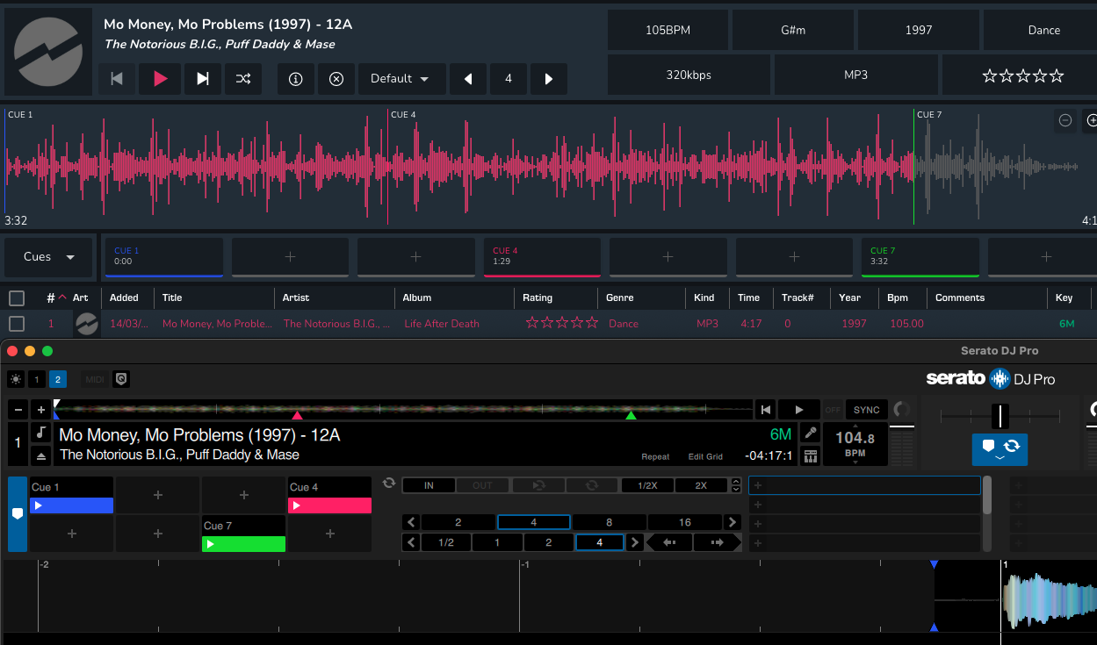Sort tracks by Title column

[x=171, y=298]
